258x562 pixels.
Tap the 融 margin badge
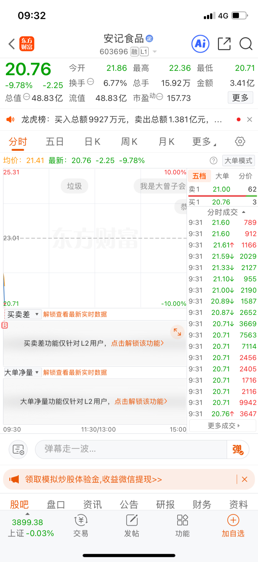pos(134,52)
